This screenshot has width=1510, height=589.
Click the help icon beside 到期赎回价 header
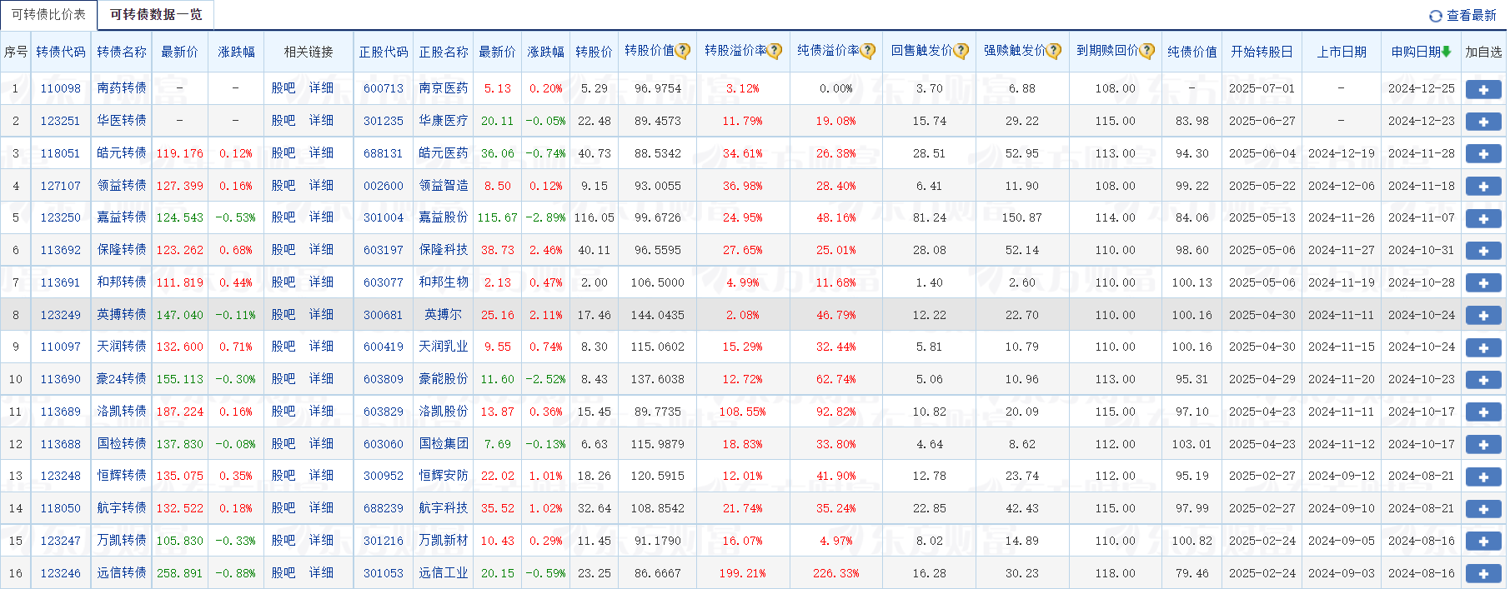(1147, 51)
